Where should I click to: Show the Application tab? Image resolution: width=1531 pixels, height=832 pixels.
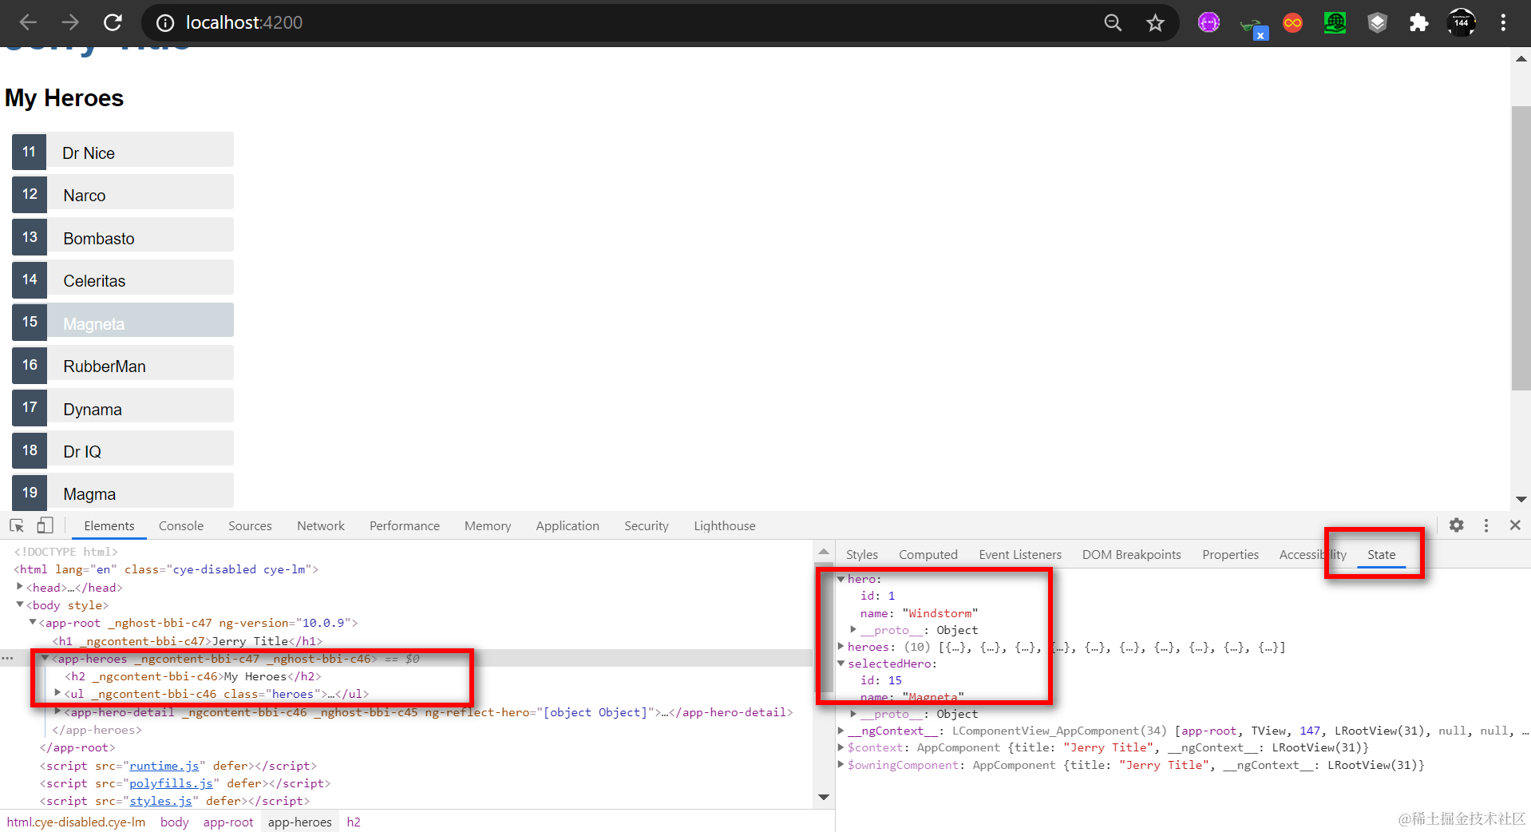pos(568,526)
